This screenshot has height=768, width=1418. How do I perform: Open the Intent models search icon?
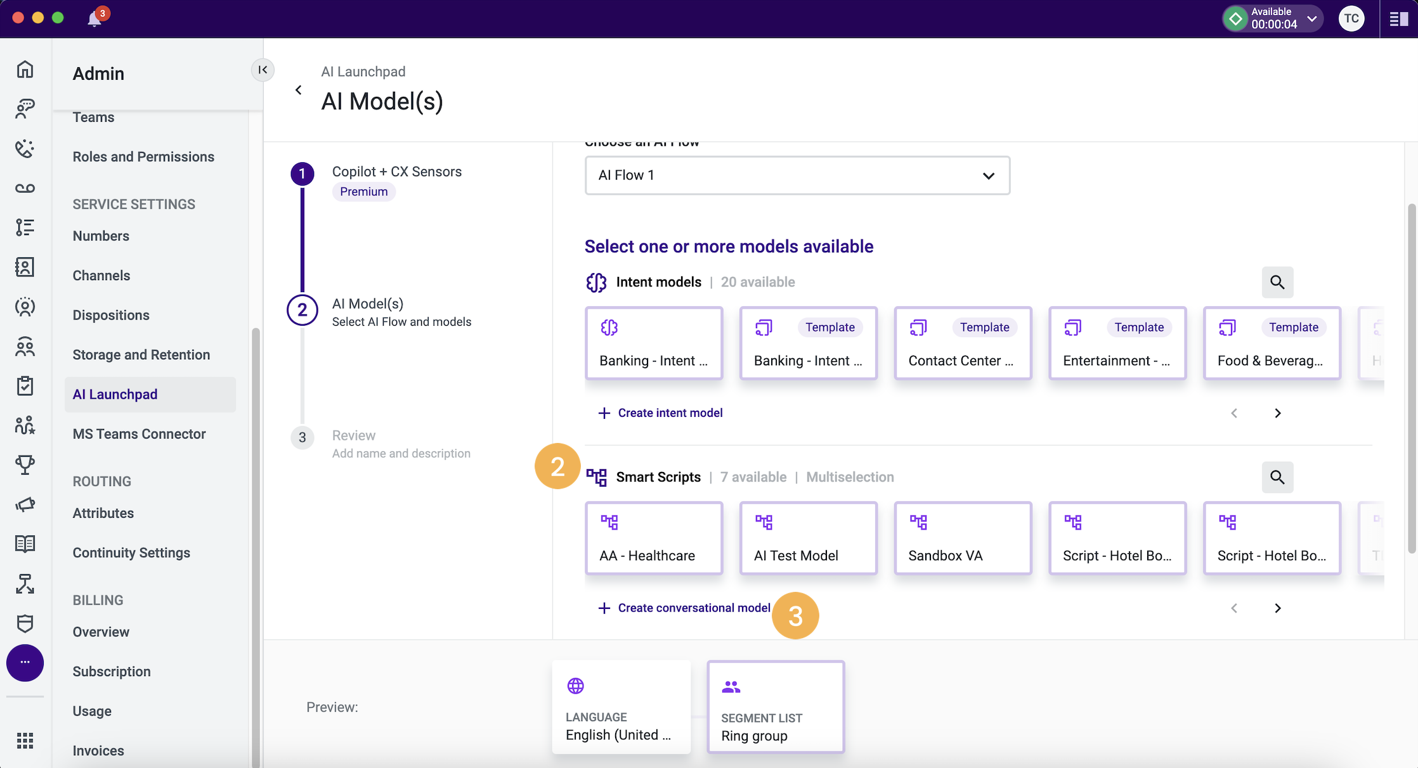coord(1277,283)
